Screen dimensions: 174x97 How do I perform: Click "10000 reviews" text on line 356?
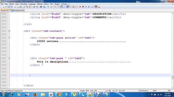(x=47, y=41)
